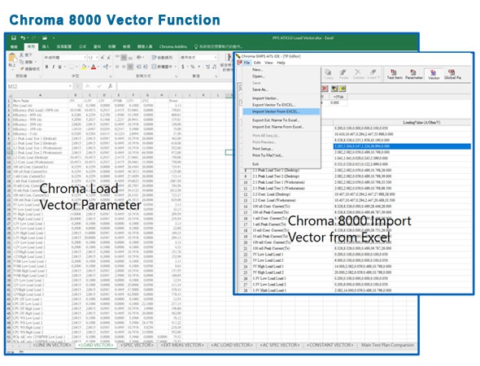Open the font name dropdown in Excel
The height and width of the screenshot is (366, 480).
point(85,58)
